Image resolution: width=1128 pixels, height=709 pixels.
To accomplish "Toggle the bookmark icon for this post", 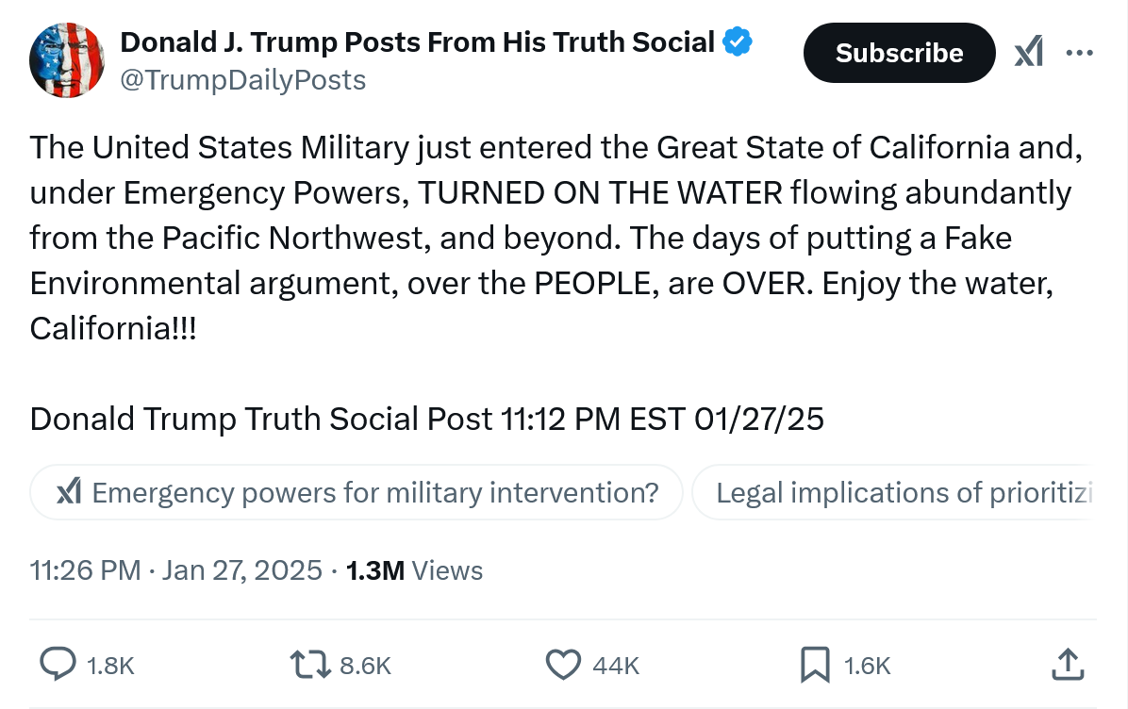I will pos(814,664).
